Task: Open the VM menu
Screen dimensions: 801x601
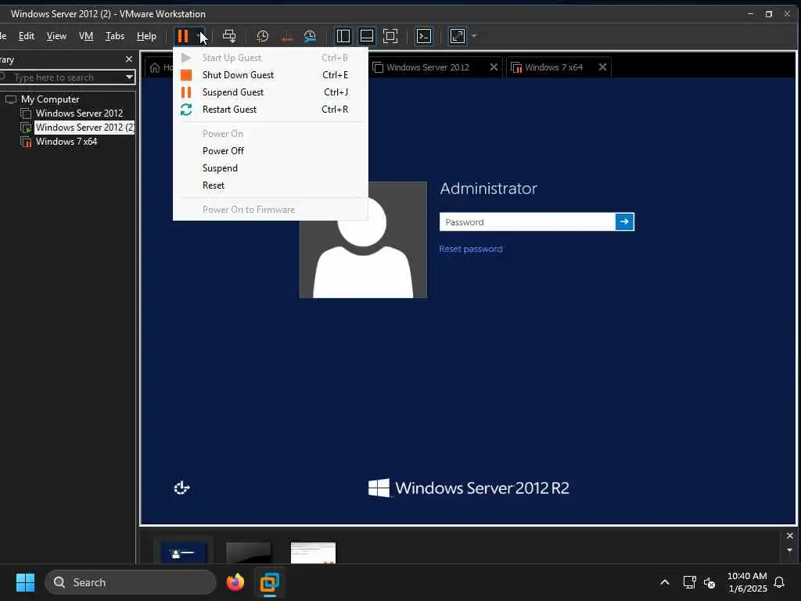Action: pyautogui.click(x=86, y=36)
